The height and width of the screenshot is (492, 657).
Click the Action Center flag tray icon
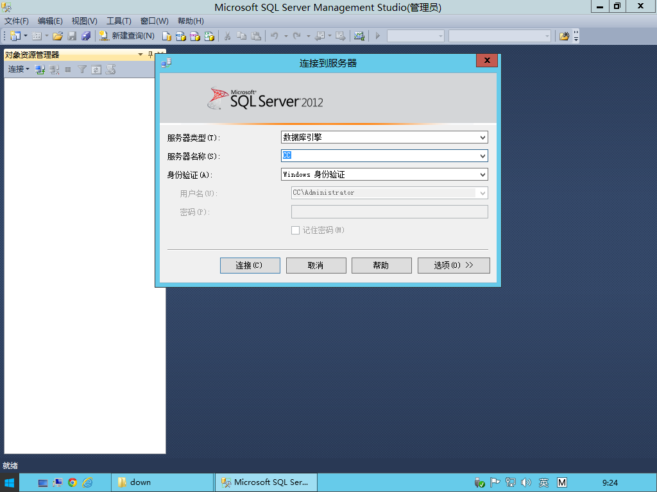(x=495, y=483)
